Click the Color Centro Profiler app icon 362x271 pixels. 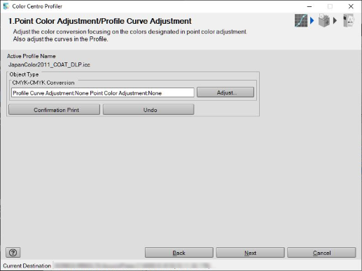click(6, 6)
